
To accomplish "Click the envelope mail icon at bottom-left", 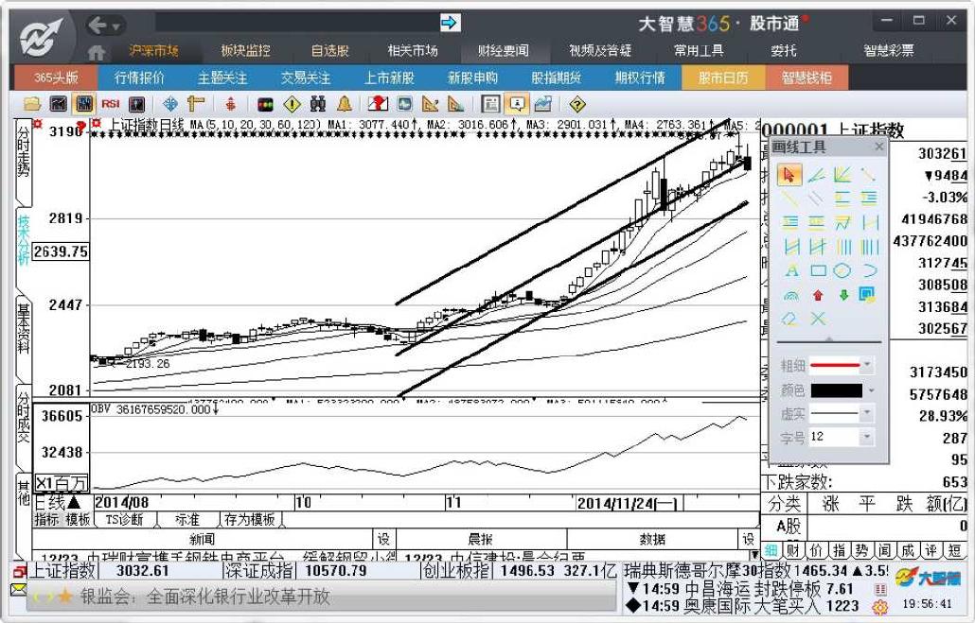I will 19,588.
